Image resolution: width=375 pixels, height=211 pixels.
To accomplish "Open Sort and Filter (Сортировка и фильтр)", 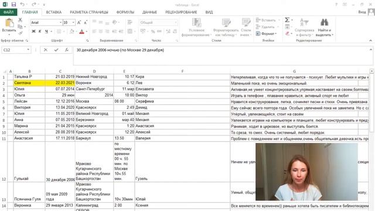I will [x=304, y=28].
